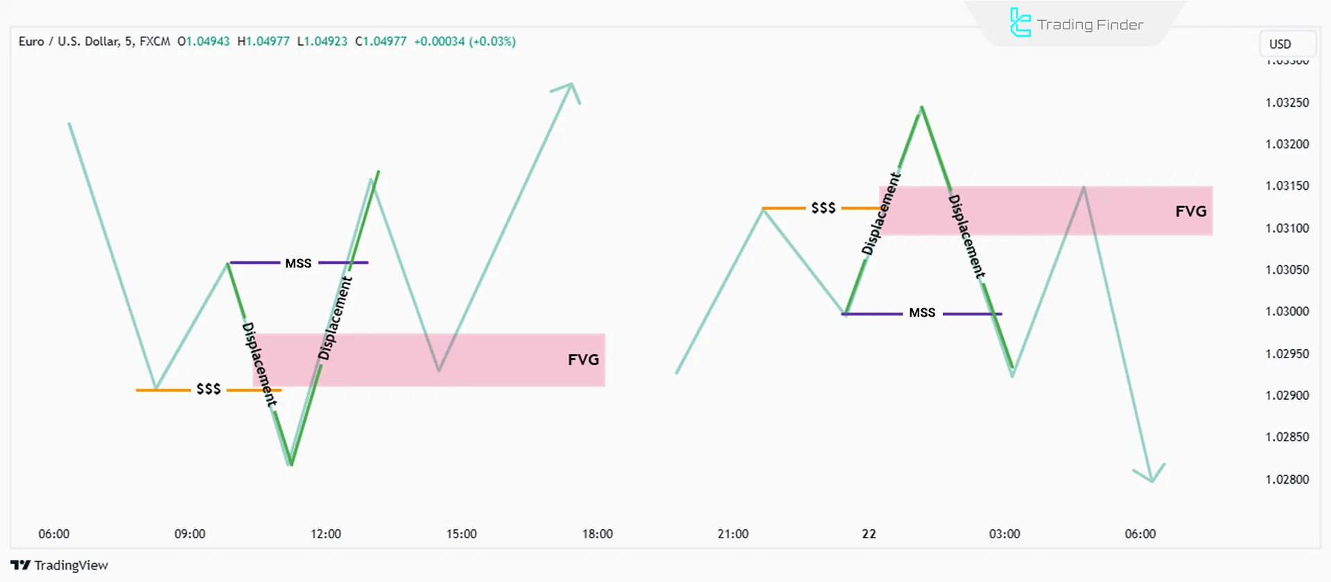The image size is (1331, 582).
Task: Click the TradingView text link
Action: click(71, 565)
